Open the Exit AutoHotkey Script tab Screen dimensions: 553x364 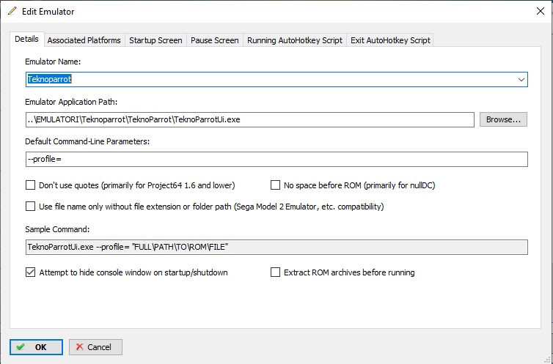tap(390, 40)
